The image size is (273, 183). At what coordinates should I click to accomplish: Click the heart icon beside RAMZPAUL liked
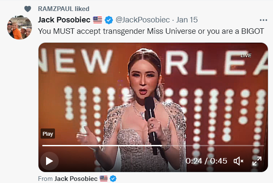point(28,9)
